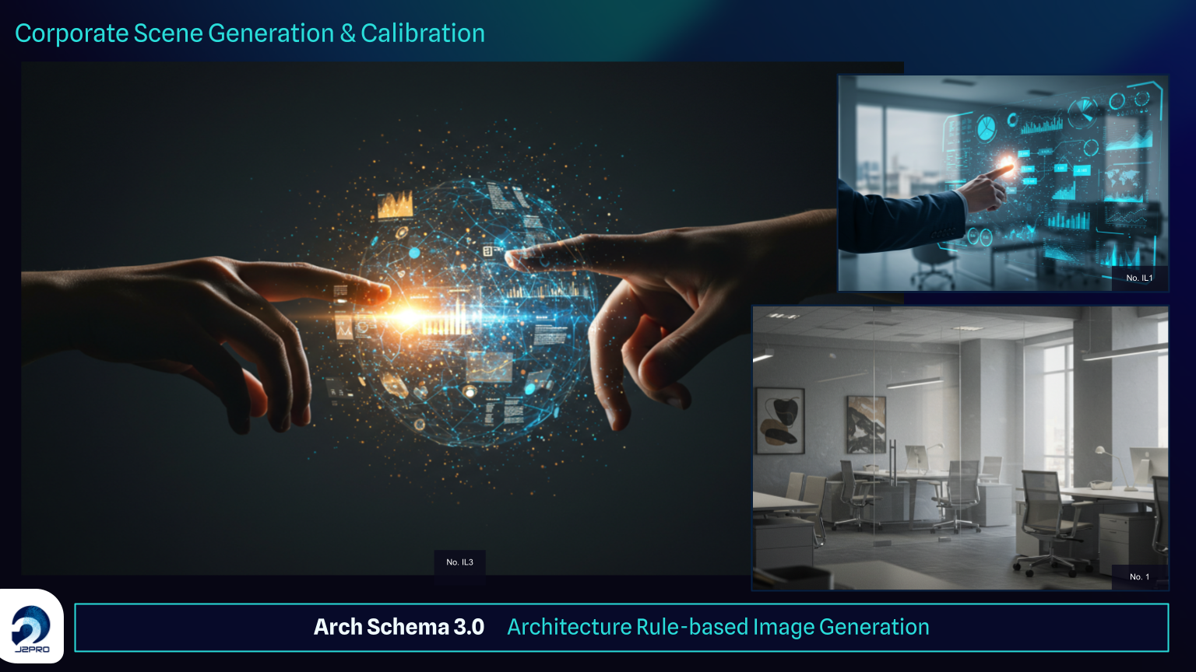This screenshot has width=1196, height=672.
Task: Click the donut chart icon beside the bar graph
Action: pyautogui.click(x=1012, y=120)
